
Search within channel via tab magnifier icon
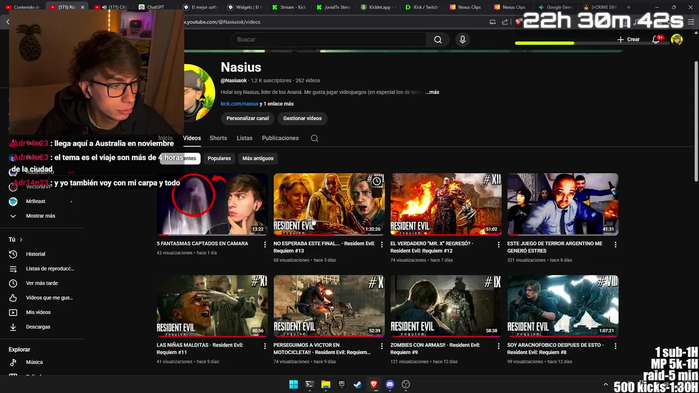[x=315, y=138]
